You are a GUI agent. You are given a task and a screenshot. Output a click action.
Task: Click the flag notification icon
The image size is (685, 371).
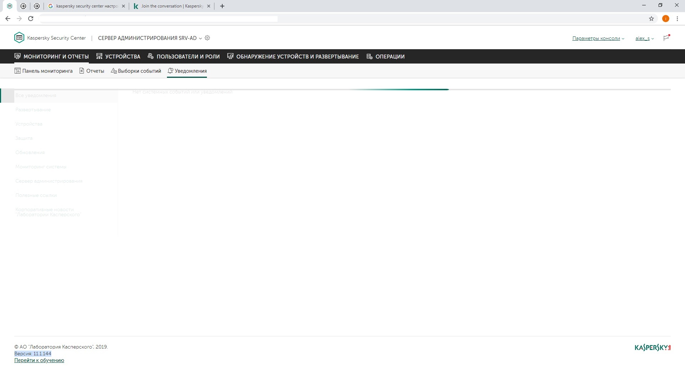tap(666, 38)
